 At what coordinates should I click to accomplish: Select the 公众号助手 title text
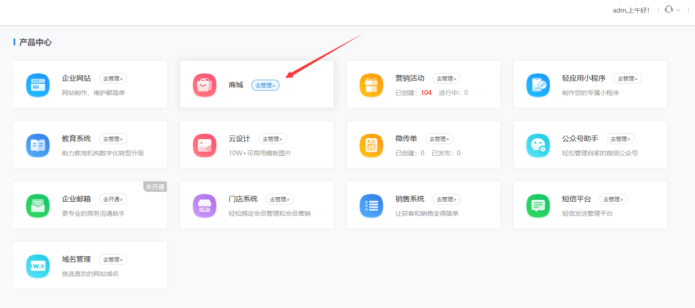(x=581, y=139)
